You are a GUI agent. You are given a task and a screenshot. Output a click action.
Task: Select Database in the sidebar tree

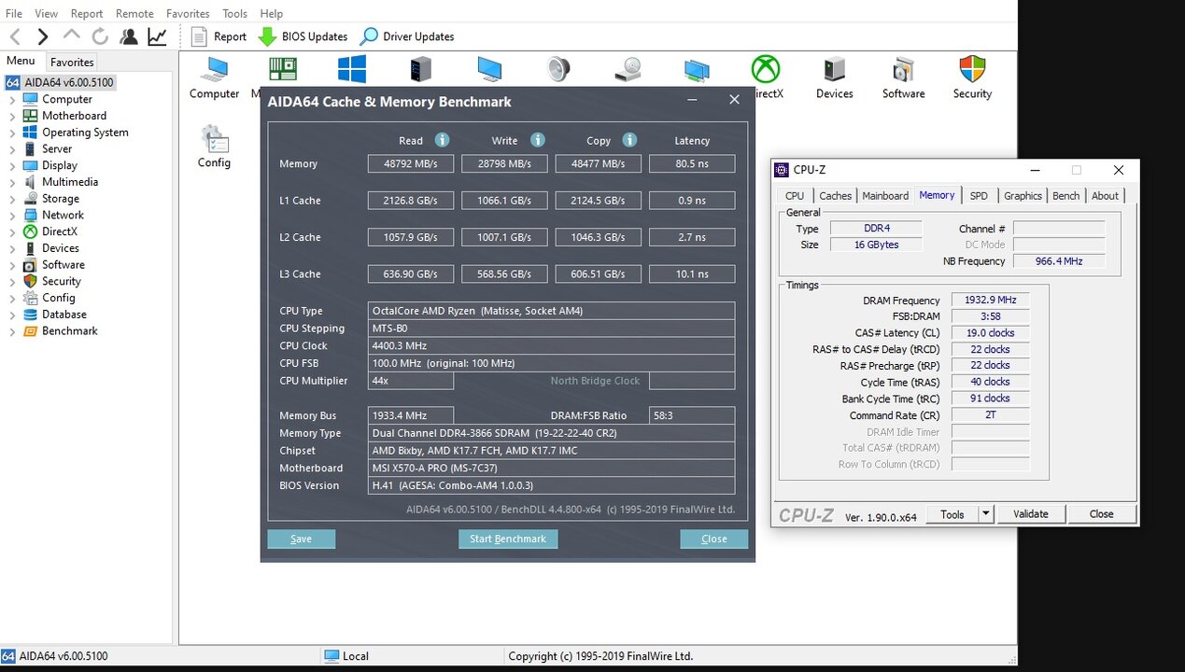[64, 315]
